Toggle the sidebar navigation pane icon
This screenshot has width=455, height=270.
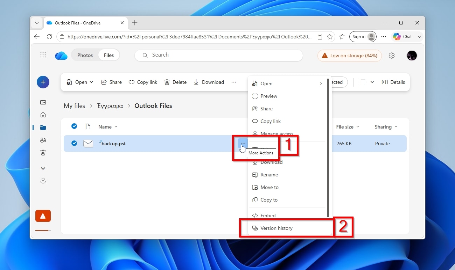pos(43,102)
